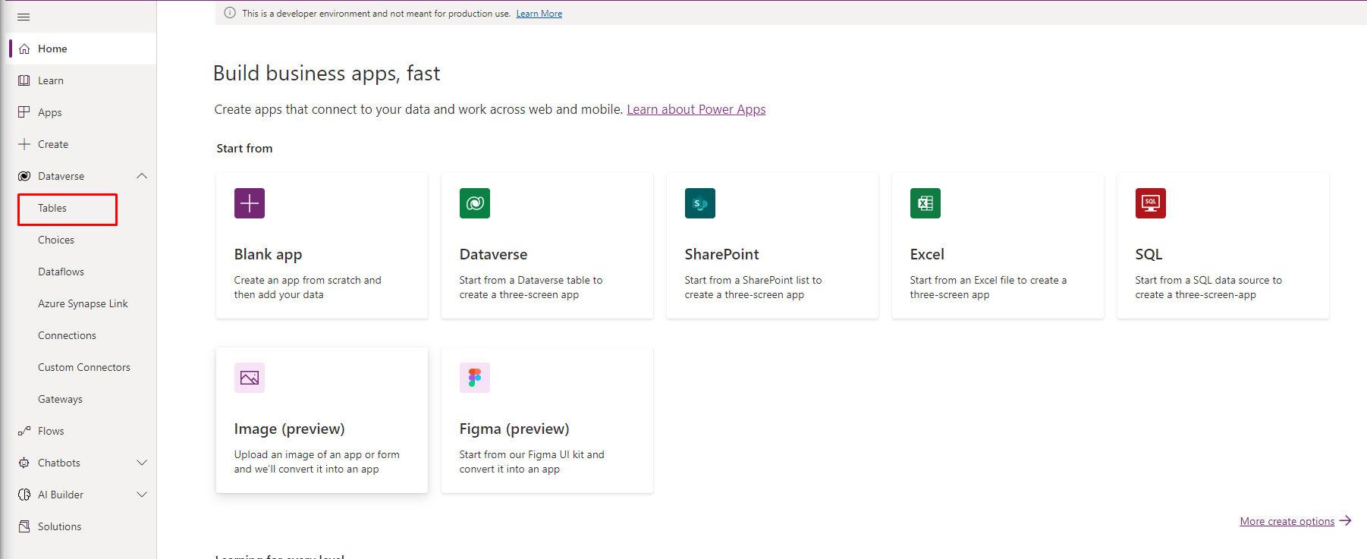This screenshot has height=559, width=1367.
Task: Click the Flows icon in sidebar
Action: (x=24, y=431)
